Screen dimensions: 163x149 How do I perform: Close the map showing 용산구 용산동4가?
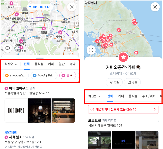72,7
